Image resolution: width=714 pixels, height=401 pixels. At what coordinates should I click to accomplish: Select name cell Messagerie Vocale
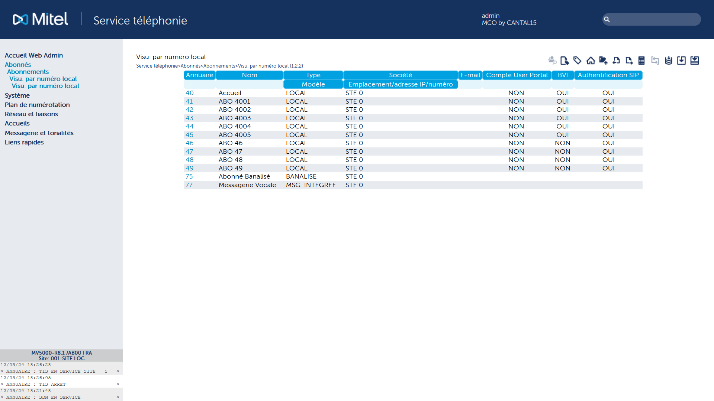(247, 185)
